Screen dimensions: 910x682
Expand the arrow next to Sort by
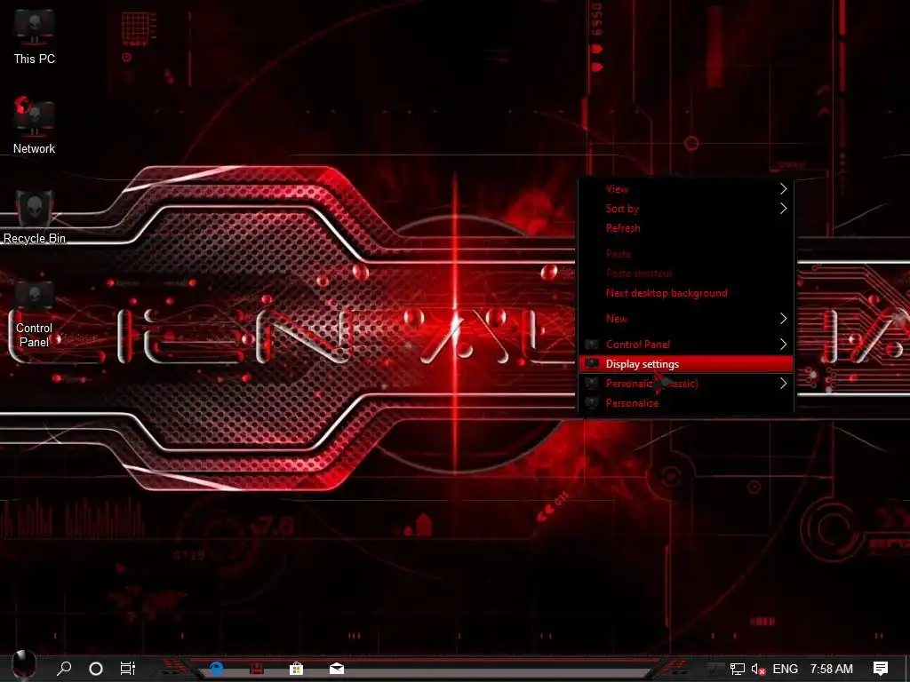point(783,208)
